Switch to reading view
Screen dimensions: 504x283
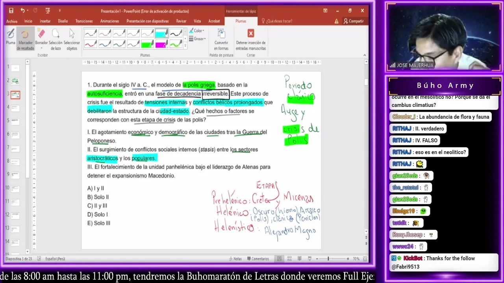299,259
